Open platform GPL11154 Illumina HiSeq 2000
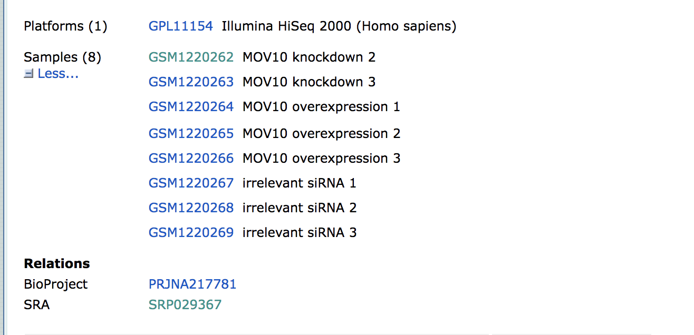Image resolution: width=694 pixels, height=335 pixels. pos(180,26)
